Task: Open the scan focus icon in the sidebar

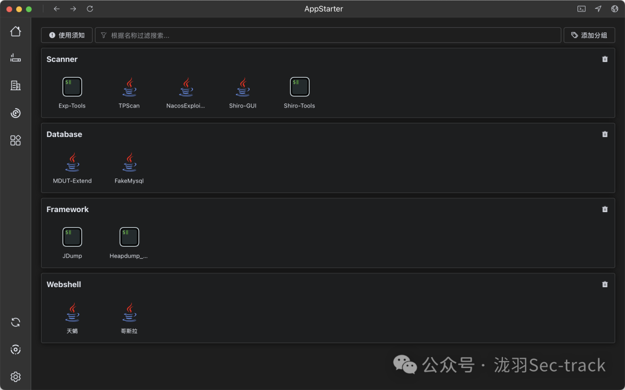Action: (16, 350)
